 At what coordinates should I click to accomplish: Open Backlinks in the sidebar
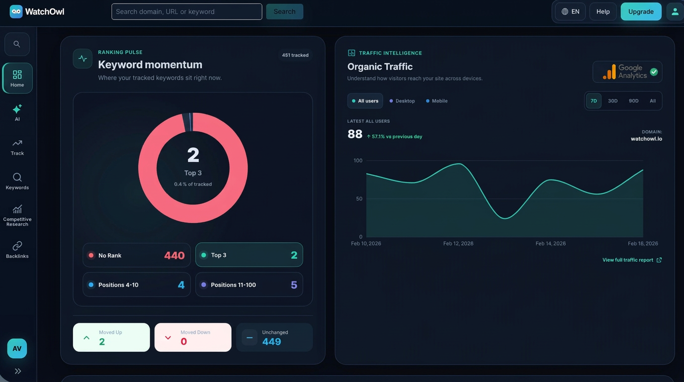pyautogui.click(x=17, y=249)
